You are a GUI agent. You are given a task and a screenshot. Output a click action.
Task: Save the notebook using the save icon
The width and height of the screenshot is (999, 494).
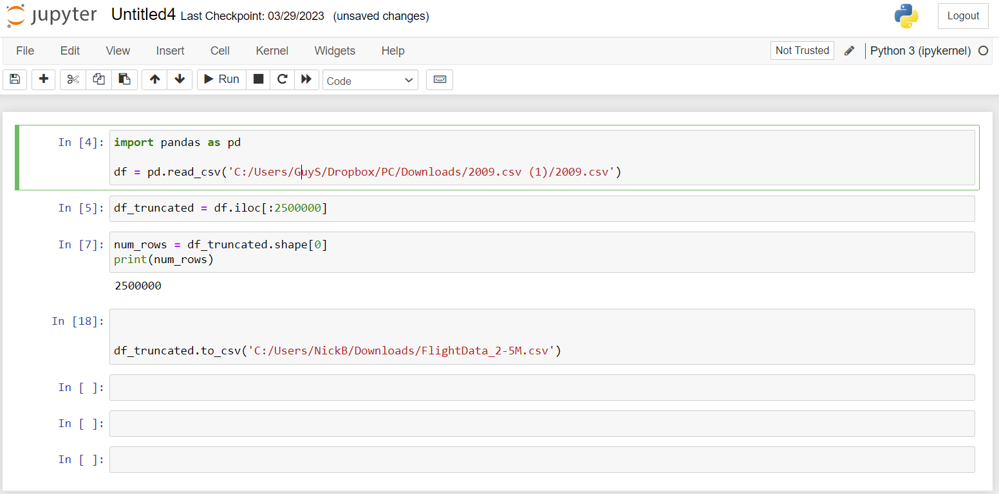coord(14,79)
